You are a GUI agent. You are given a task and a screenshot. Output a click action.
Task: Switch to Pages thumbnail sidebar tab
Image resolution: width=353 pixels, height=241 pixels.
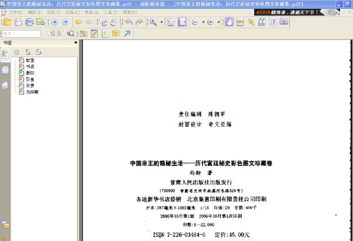[5, 70]
